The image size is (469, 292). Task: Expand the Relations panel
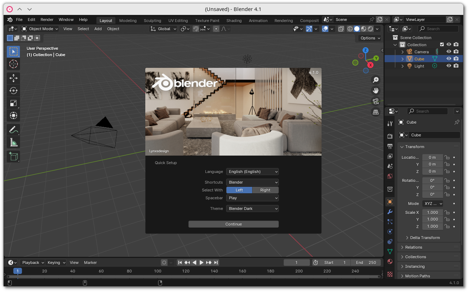point(429,247)
